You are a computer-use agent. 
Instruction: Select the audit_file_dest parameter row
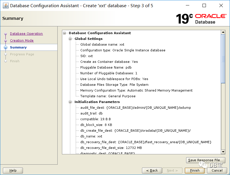click(x=136, y=108)
